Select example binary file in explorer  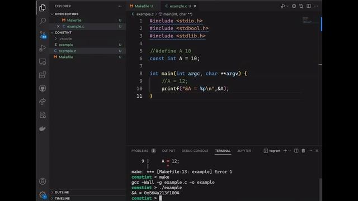click(x=88, y=45)
